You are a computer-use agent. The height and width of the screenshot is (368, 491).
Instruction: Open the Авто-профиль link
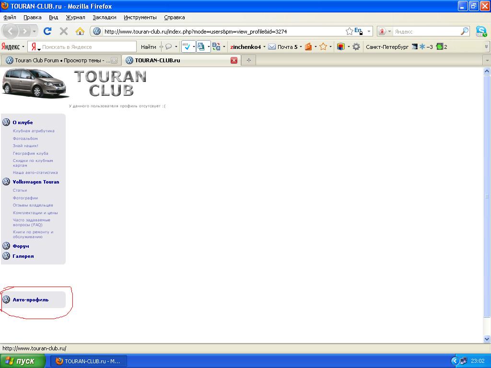31,300
